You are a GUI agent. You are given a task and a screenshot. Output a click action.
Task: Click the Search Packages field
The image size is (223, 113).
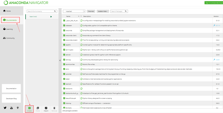point(119,11)
